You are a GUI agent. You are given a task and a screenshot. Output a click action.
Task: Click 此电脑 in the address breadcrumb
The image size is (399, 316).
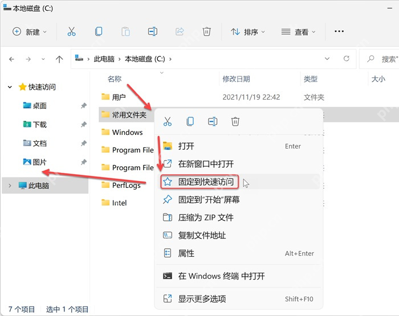pos(104,59)
